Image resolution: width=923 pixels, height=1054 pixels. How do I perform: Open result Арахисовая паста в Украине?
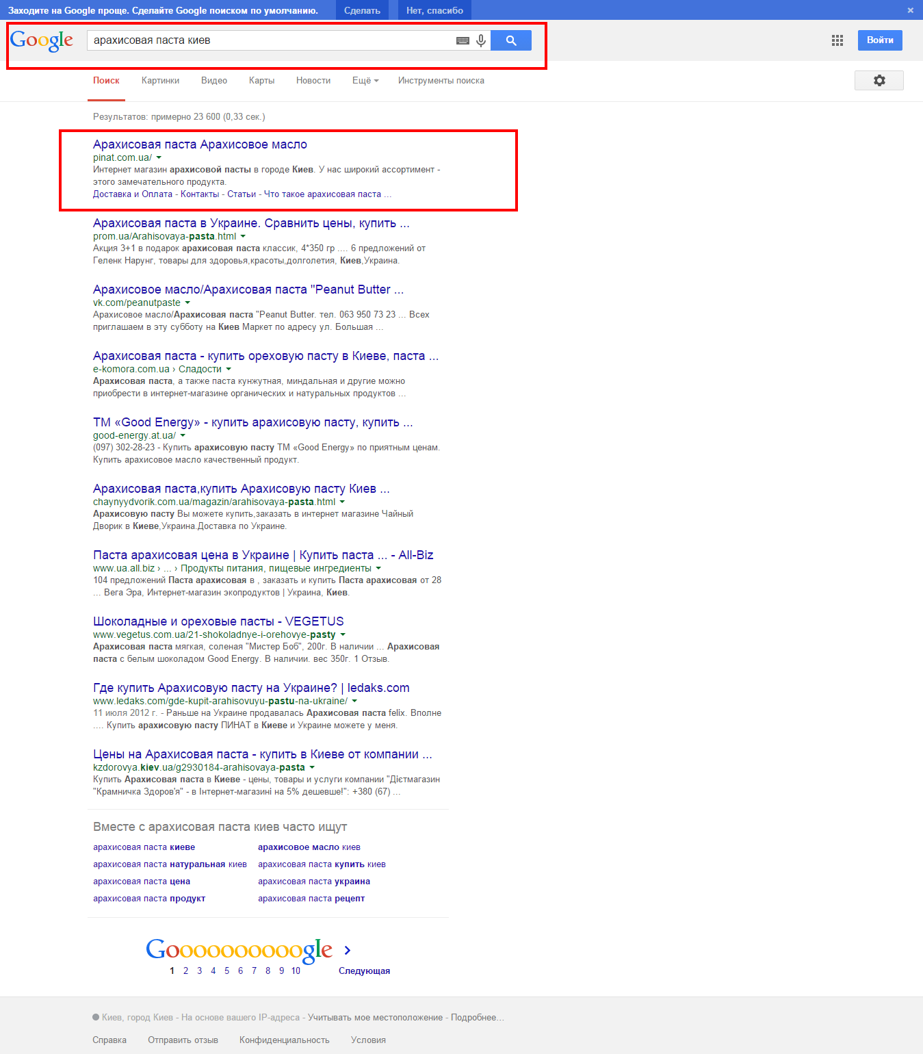click(x=251, y=223)
